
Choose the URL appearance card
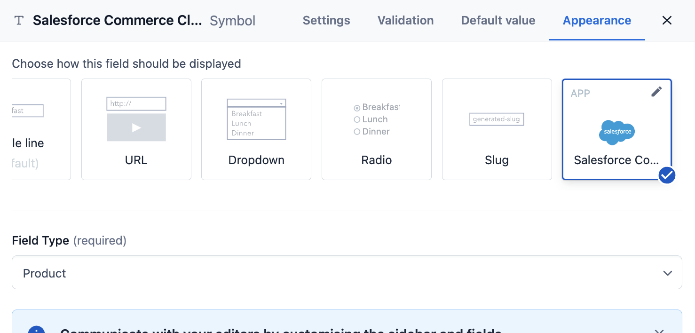click(x=136, y=129)
